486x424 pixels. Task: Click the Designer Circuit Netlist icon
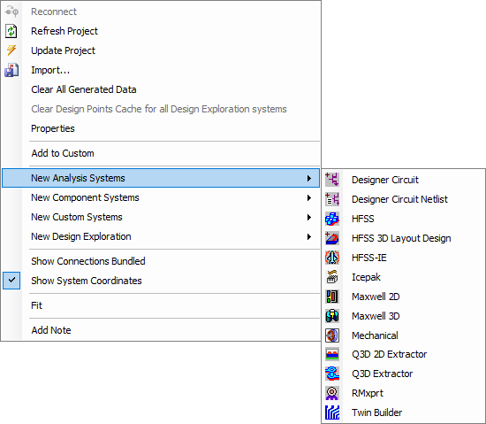[x=332, y=199]
